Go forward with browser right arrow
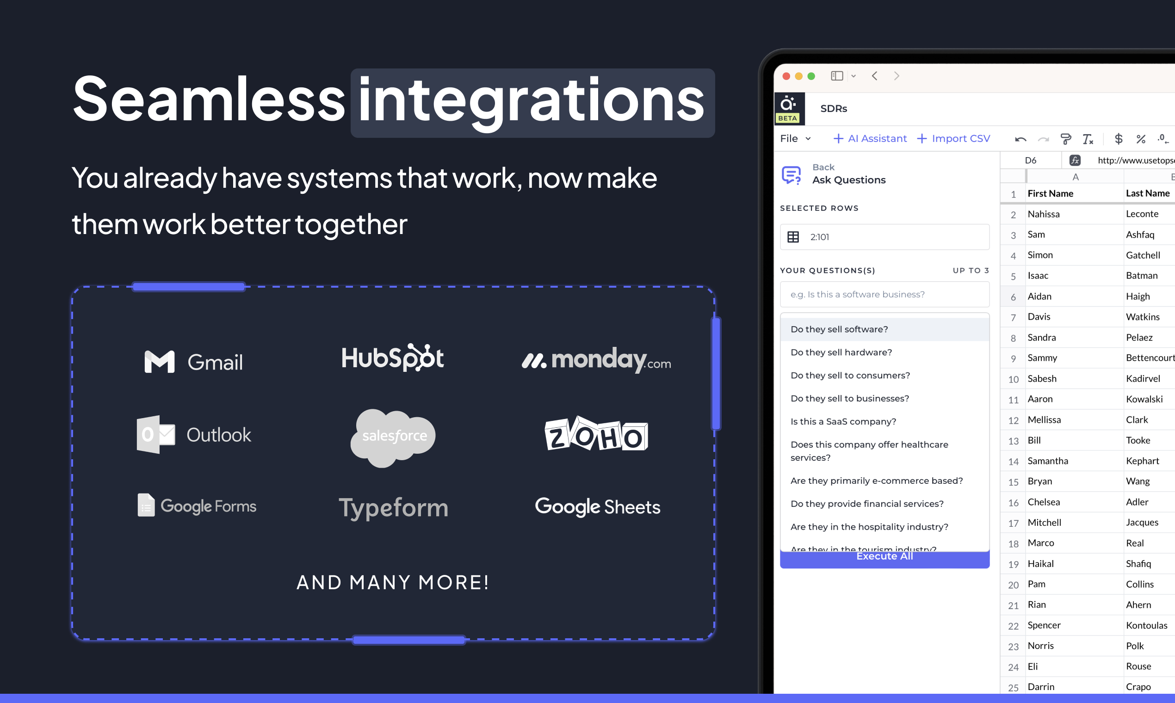The image size is (1175, 703). click(897, 76)
